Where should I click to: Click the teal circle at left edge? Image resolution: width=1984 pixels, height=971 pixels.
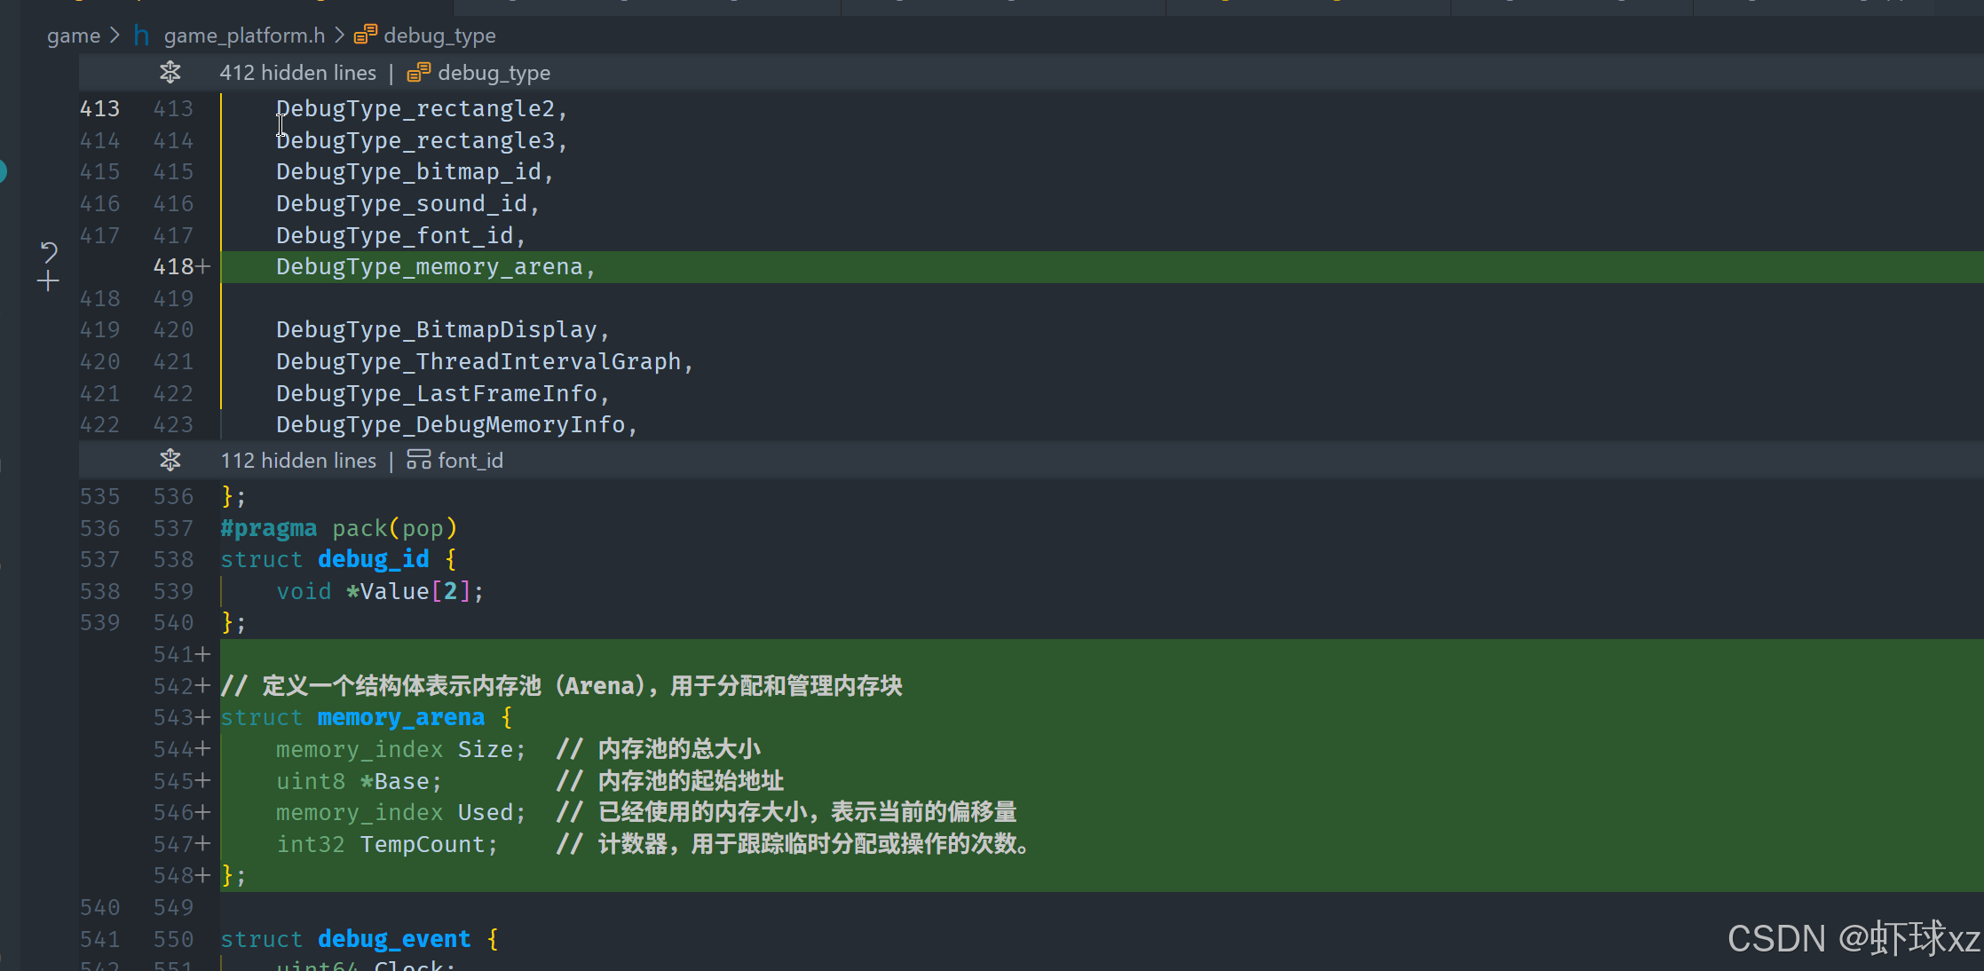coord(3,171)
